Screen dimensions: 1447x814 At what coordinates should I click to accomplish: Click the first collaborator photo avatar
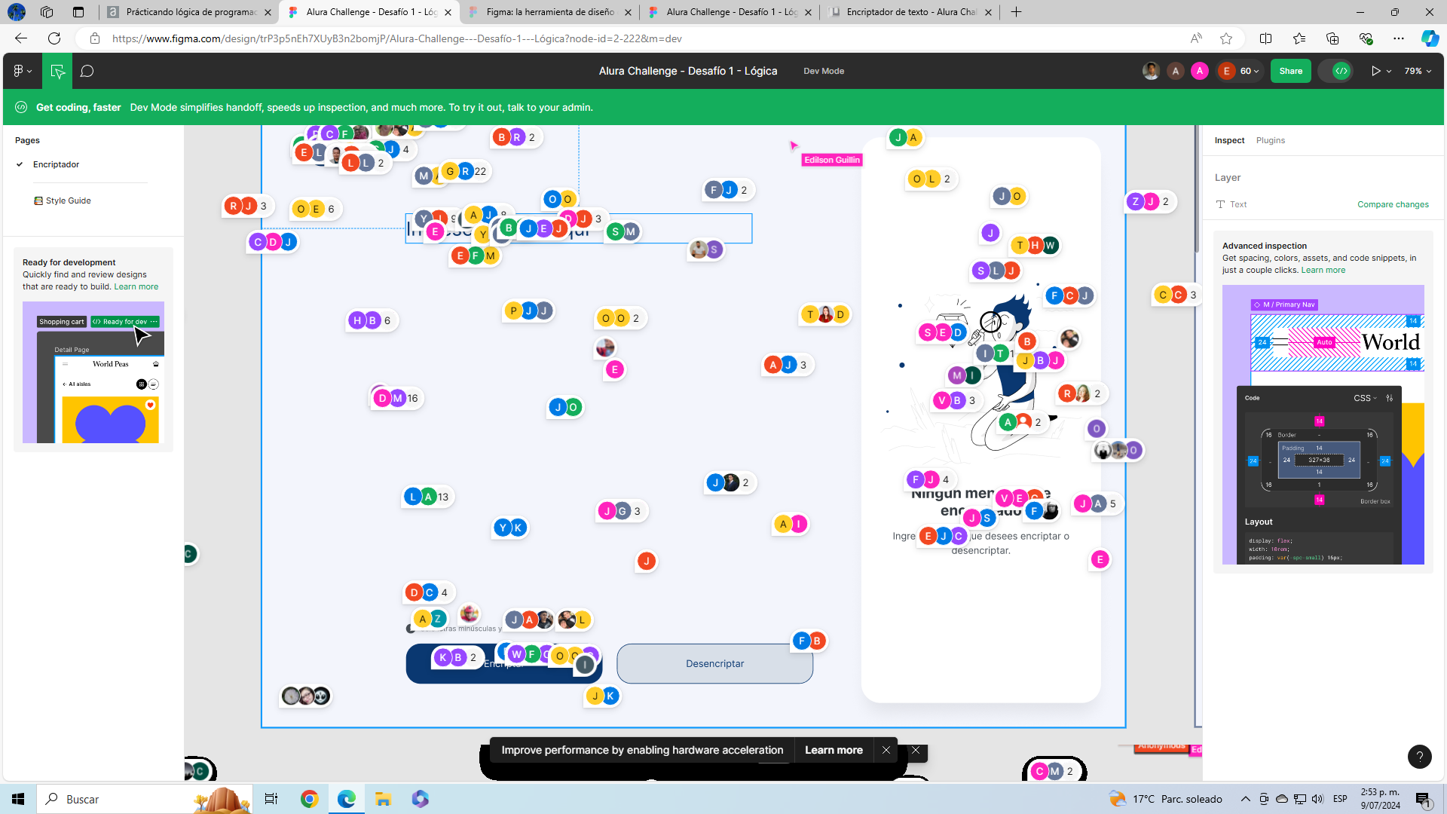(x=1151, y=71)
